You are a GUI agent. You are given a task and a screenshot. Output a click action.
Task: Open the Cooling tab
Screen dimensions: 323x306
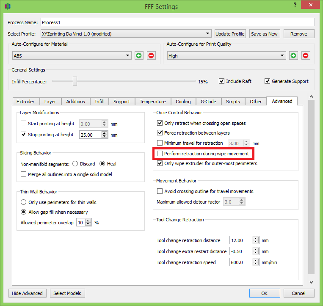(x=183, y=102)
